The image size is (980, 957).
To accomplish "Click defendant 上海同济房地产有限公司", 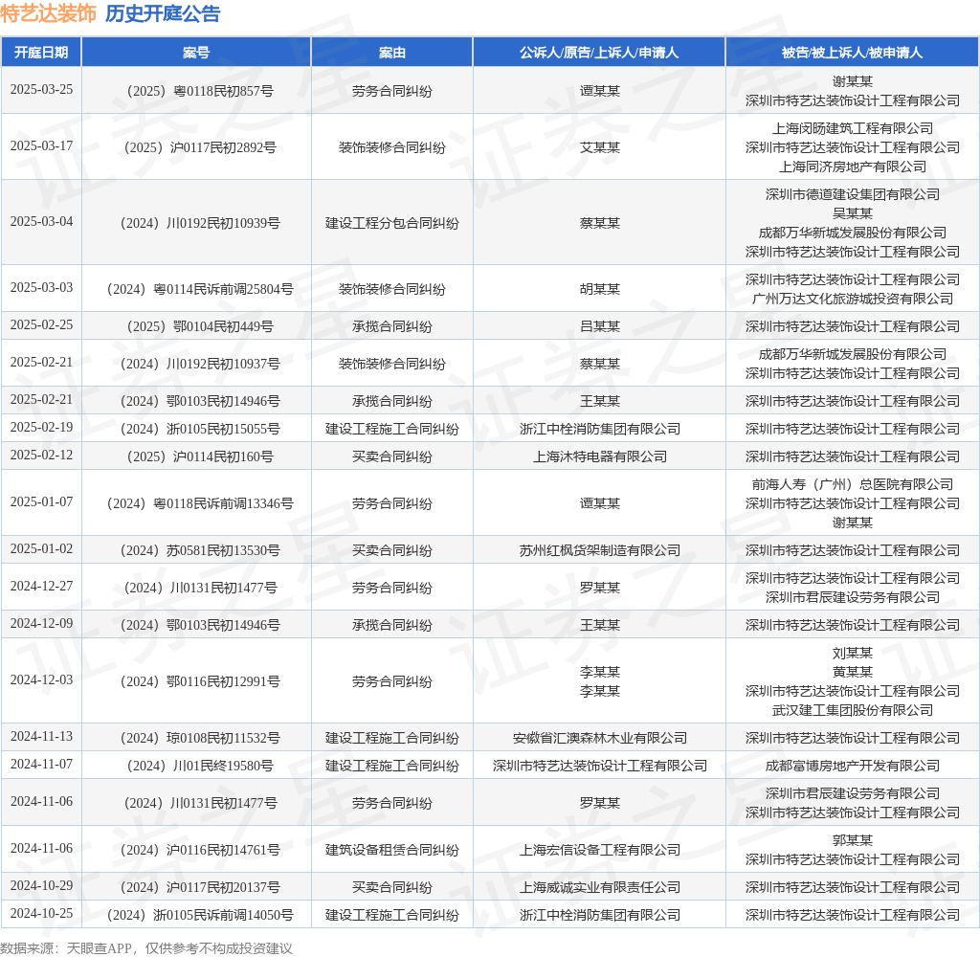I will pyautogui.click(x=852, y=167).
